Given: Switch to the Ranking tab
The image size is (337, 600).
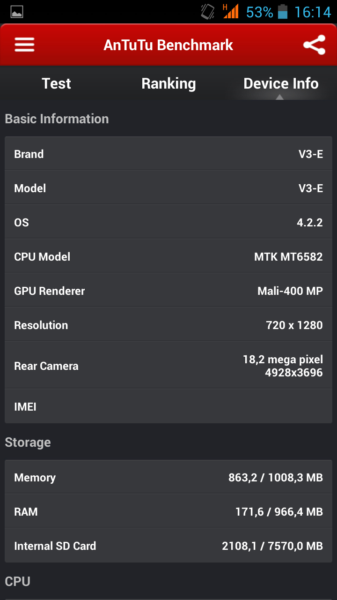Looking at the screenshot, I should (168, 83).
